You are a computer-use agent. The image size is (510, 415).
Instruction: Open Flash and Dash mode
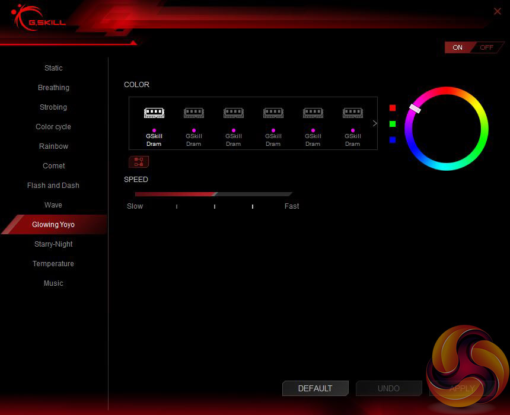pos(53,186)
